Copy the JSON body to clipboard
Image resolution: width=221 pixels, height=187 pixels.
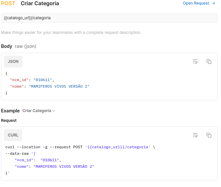pos(209,62)
